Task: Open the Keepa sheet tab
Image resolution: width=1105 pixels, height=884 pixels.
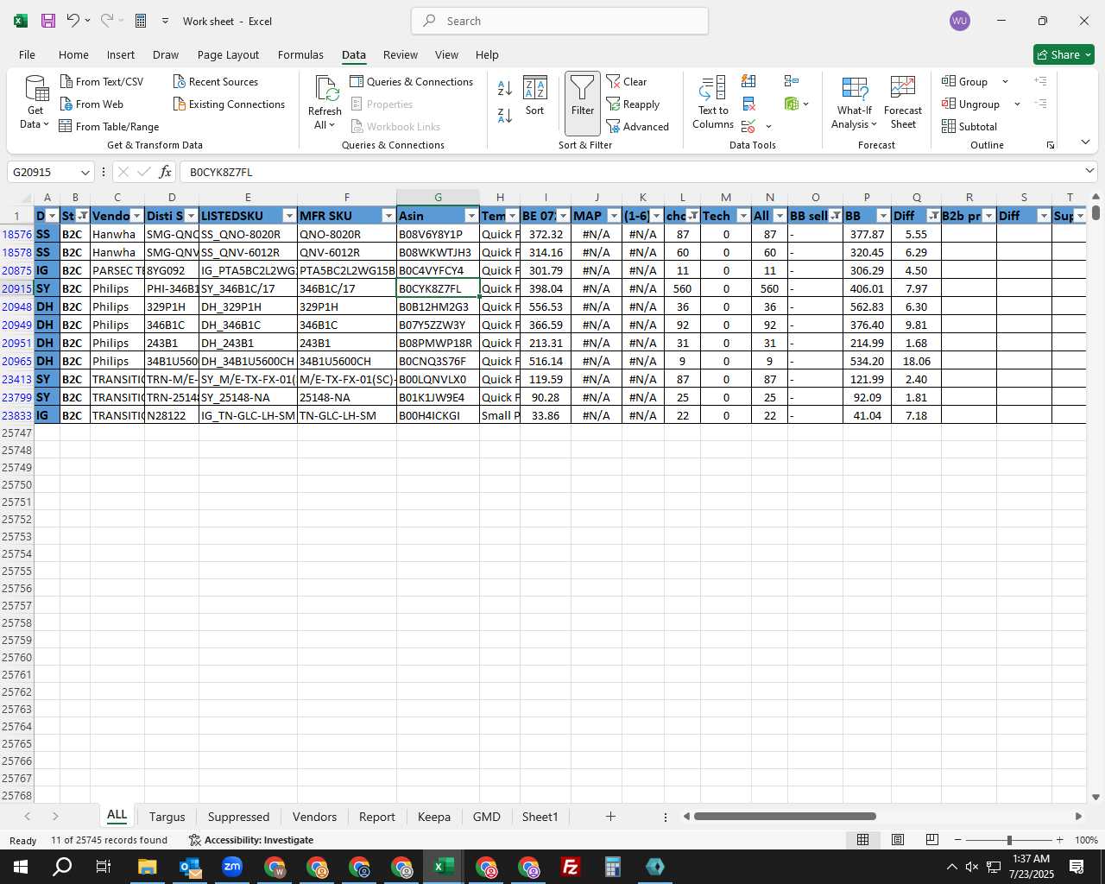Action: point(434,817)
